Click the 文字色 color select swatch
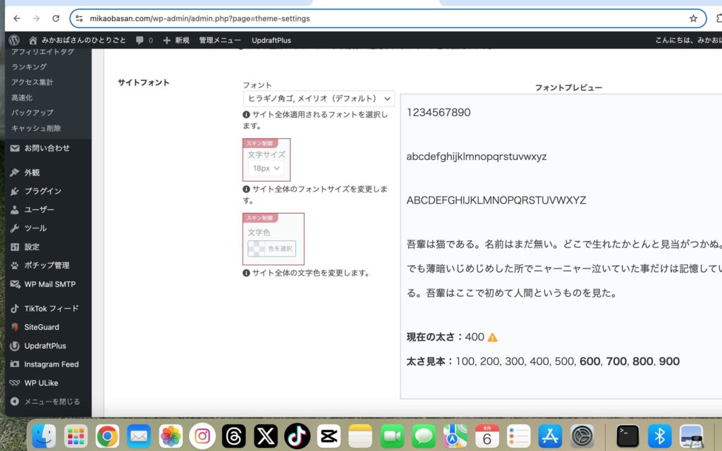 (x=271, y=249)
